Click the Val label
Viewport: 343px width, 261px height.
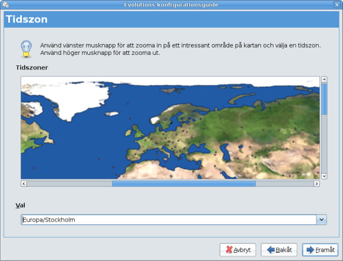click(x=21, y=205)
